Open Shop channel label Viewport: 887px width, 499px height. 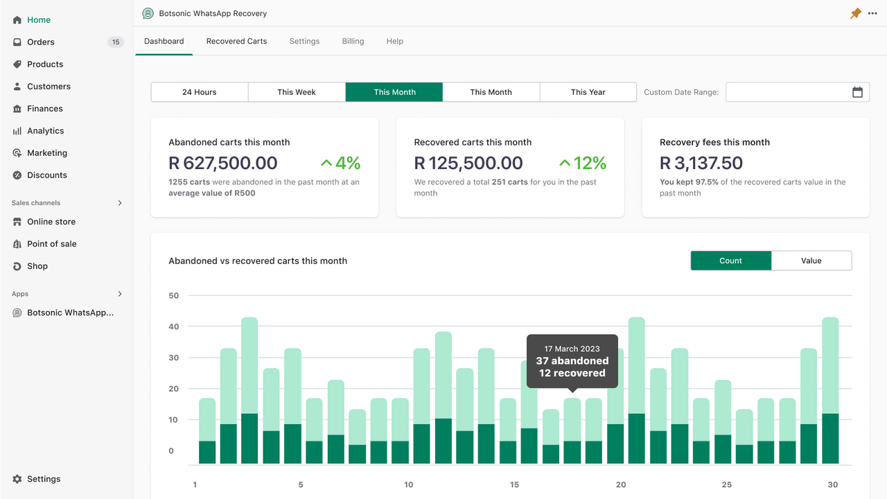coord(37,266)
